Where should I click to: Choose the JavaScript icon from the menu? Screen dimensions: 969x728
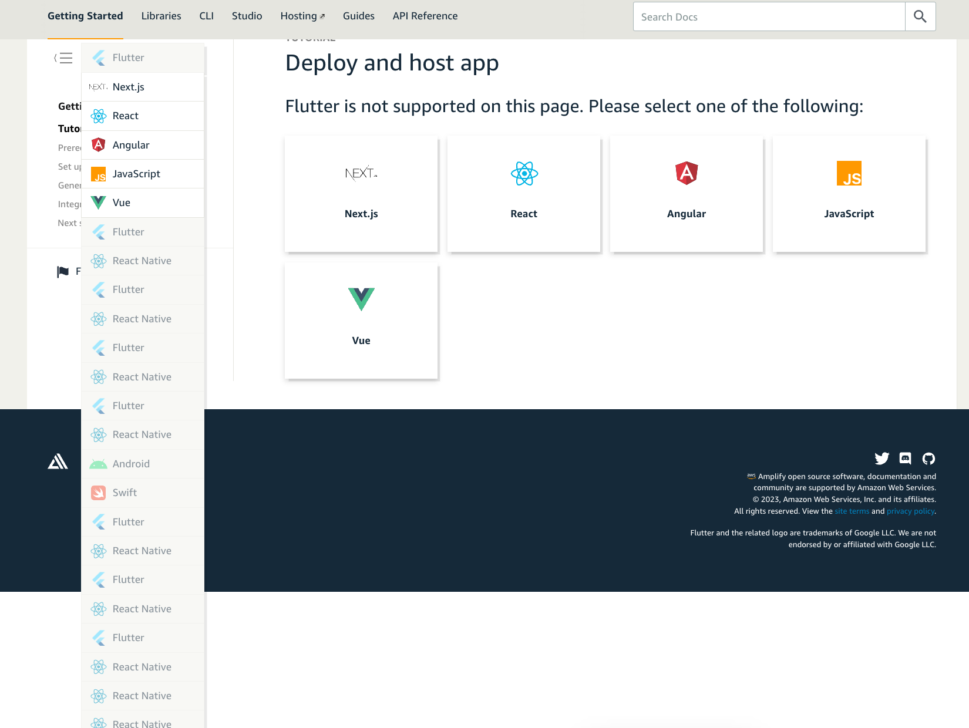pos(98,174)
